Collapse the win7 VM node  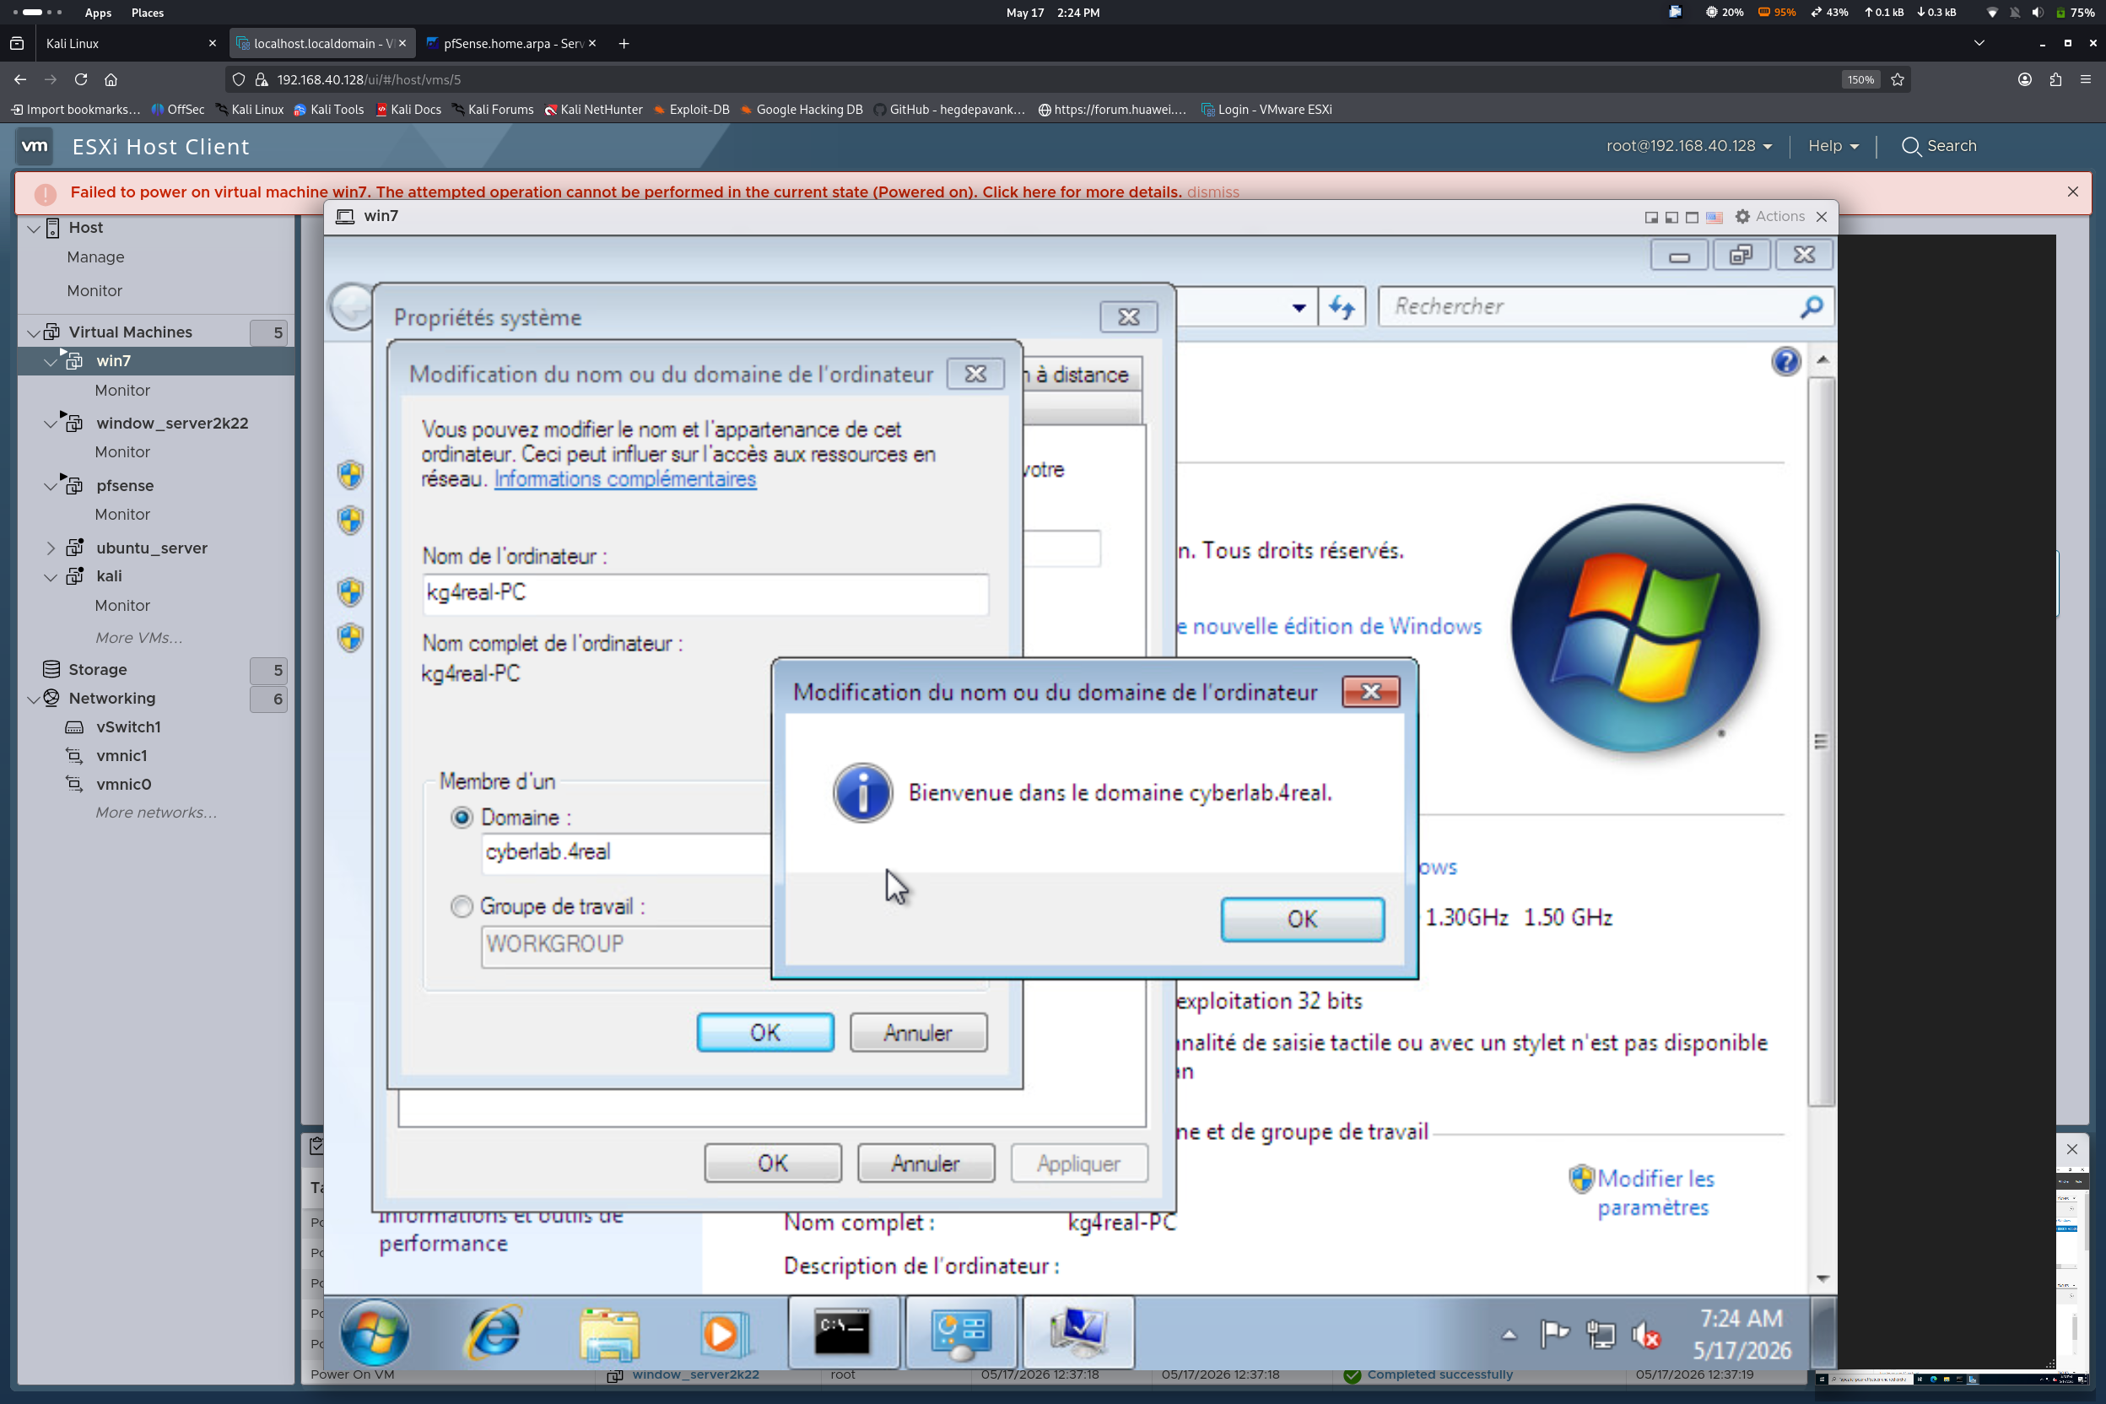51,362
